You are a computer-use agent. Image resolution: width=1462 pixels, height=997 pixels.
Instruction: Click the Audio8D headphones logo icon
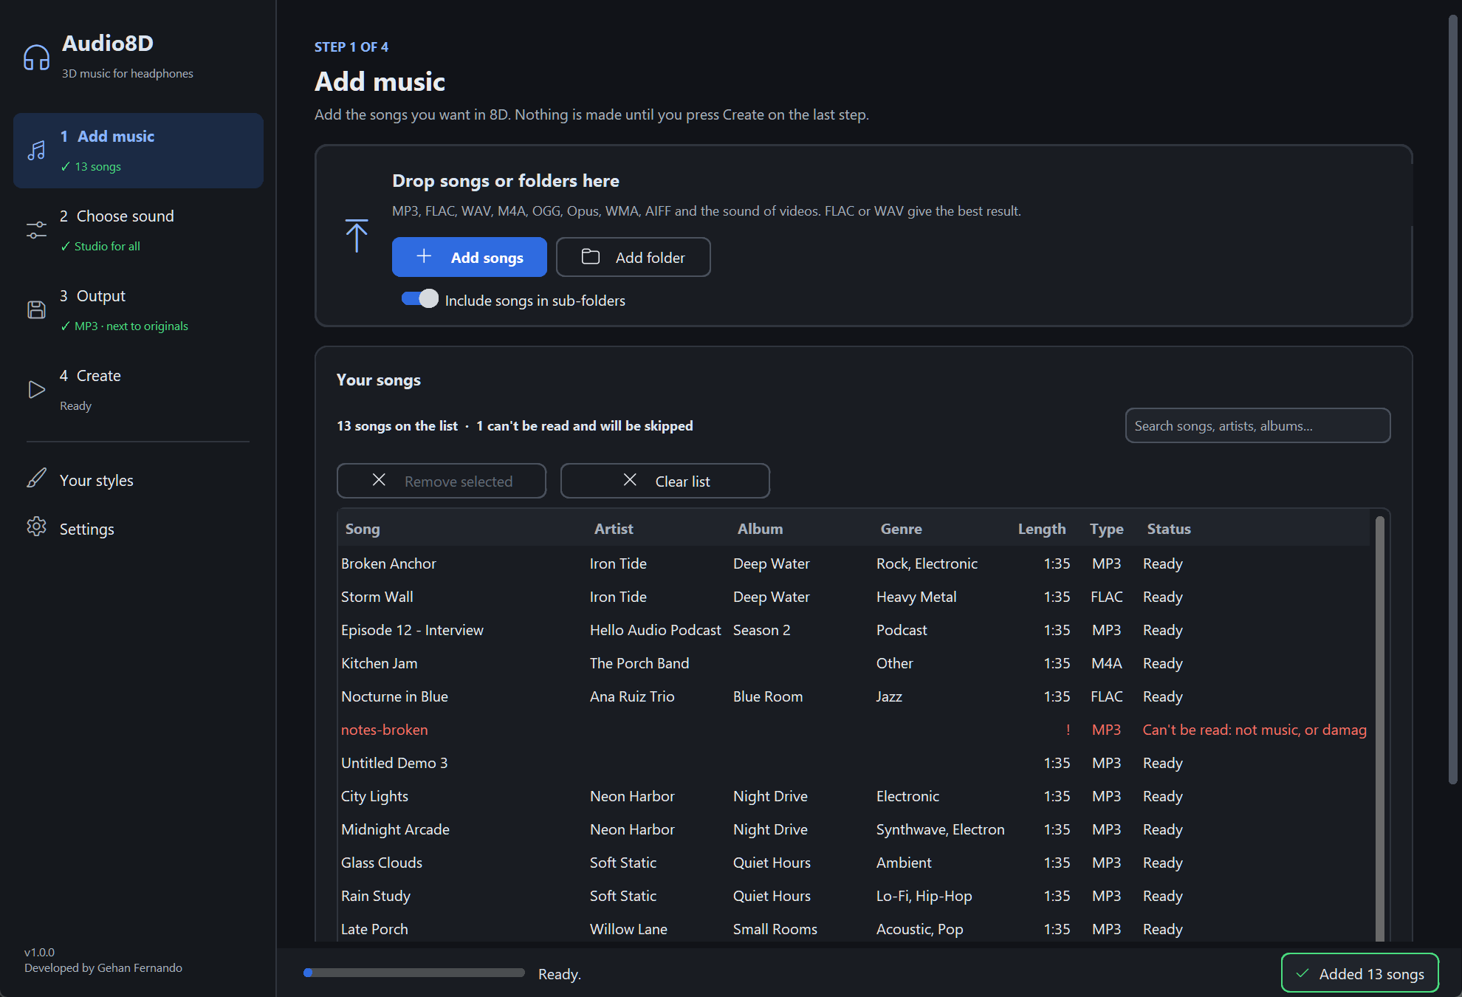[36, 57]
